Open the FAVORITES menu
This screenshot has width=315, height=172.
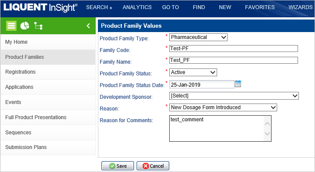[x=260, y=7]
